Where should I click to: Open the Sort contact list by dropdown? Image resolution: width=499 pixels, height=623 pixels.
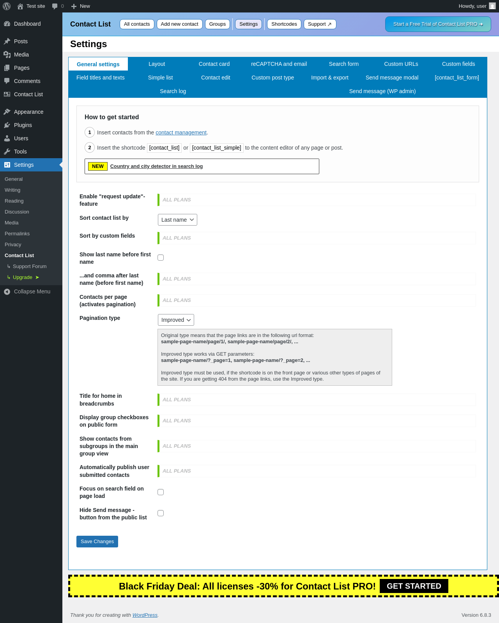click(177, 220)
